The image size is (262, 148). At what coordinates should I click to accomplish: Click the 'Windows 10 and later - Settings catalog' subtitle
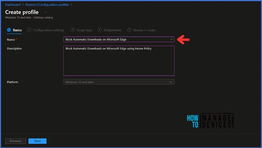[x=29, y=18]
